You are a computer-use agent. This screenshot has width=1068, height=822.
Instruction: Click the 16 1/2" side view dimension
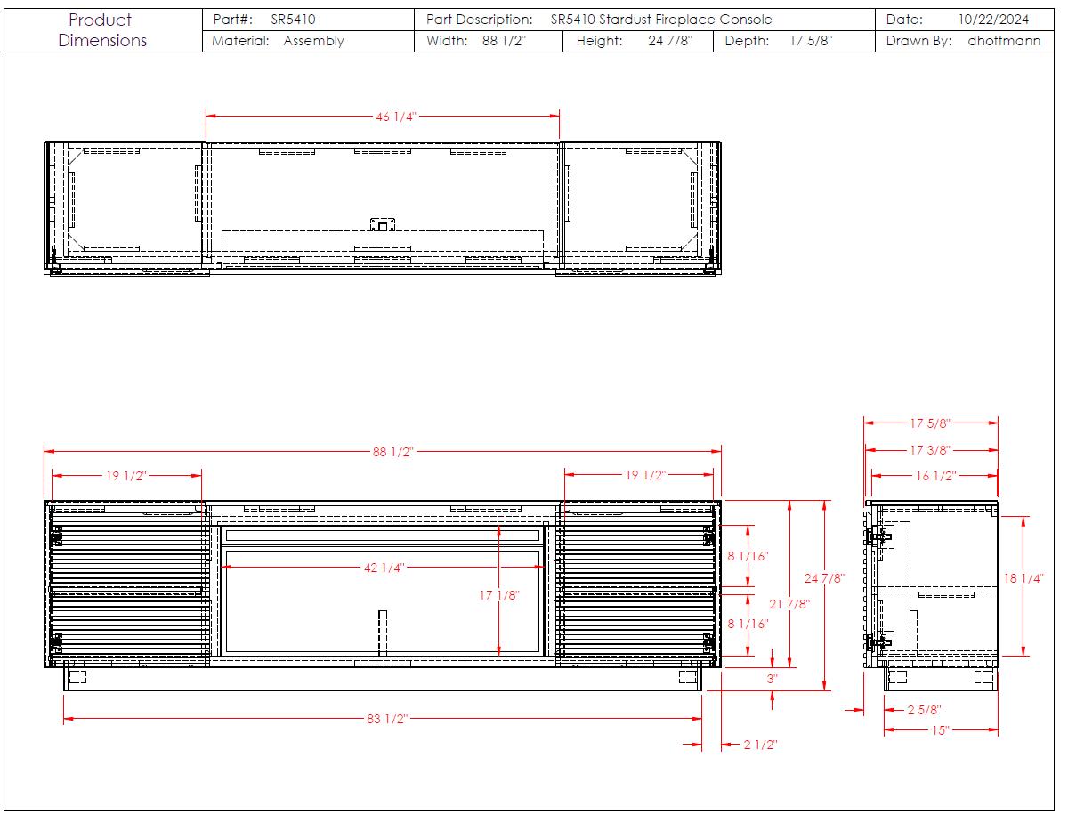(935, 476)
